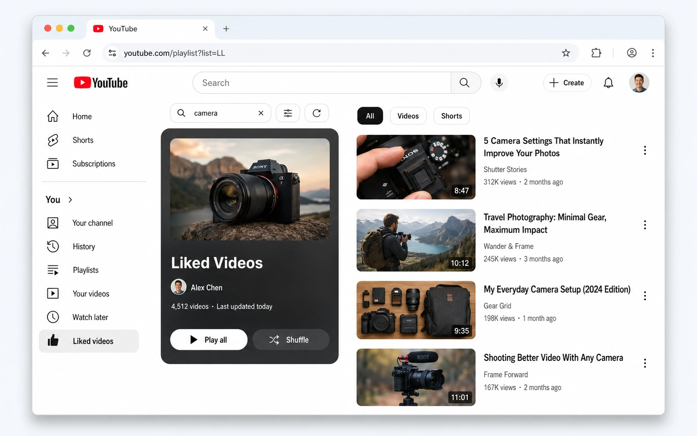Clear the camera playlist search

(261, 113)
